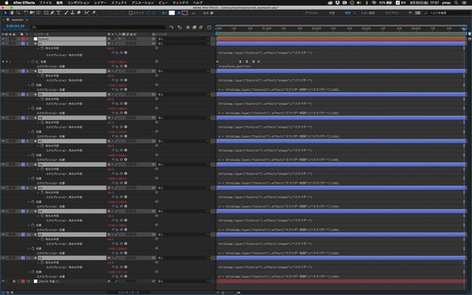Screen dimensions: 472x295
Task: Open the parent dropdown of layer 12
Action: coord(183,281)
